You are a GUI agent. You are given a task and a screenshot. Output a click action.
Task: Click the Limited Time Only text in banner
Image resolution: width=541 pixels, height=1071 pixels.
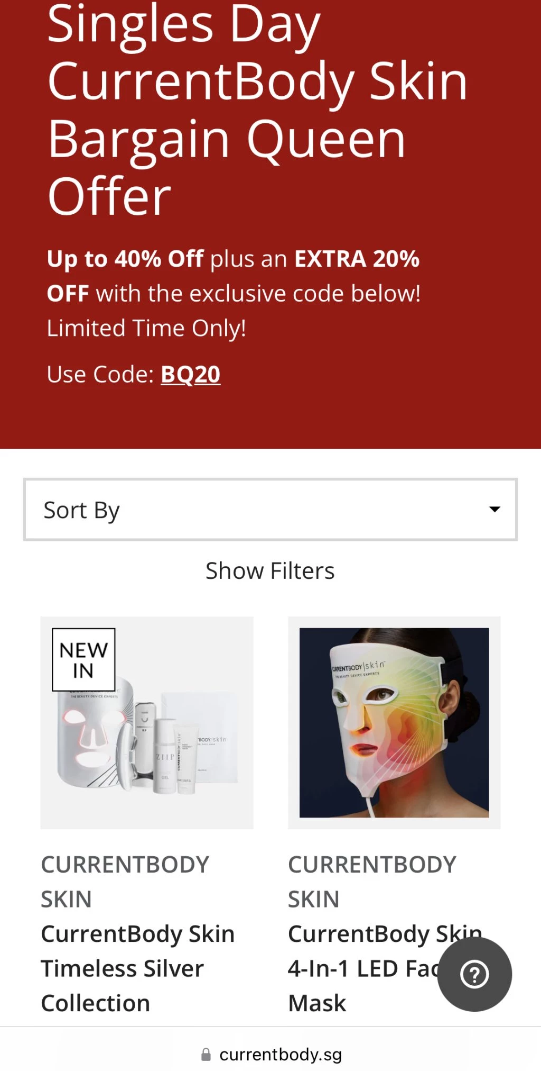point(146,328)
